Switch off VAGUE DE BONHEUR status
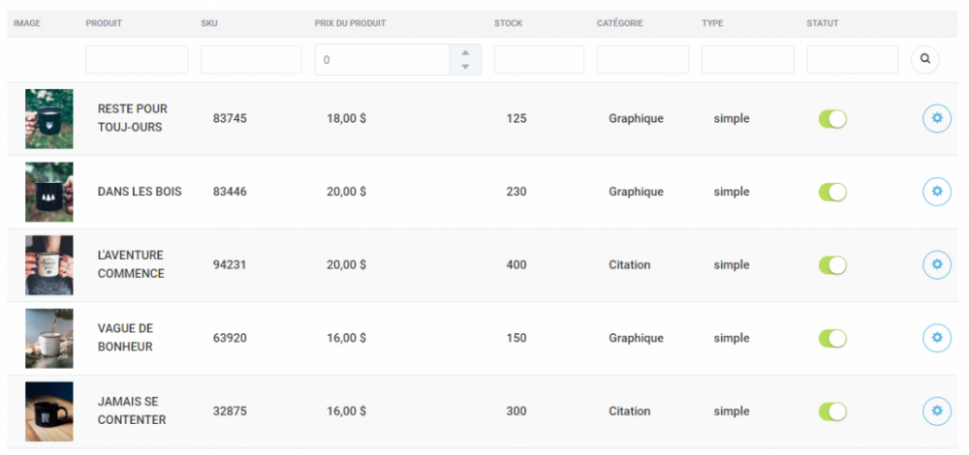The width and height of the screenshot is (969, 455). tap(832, 338)
